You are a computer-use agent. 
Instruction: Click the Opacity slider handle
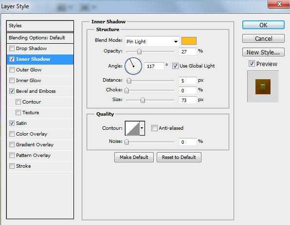(139, 52)
